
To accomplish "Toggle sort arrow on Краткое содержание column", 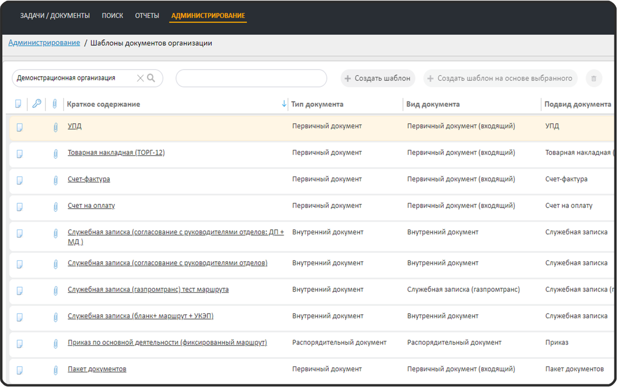I will 284,104.
